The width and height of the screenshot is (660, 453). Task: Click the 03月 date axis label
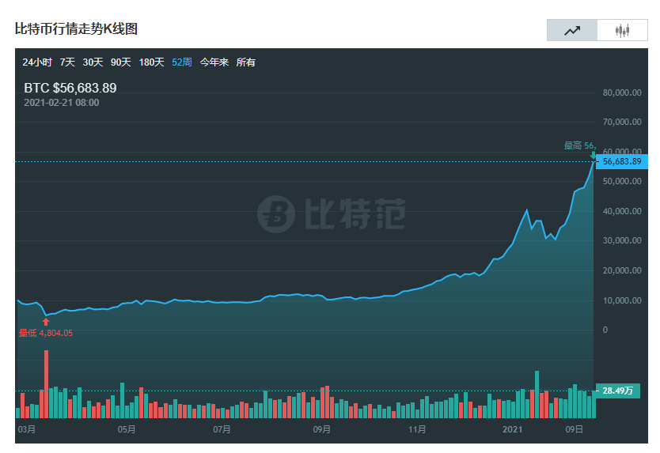point(27,429)
